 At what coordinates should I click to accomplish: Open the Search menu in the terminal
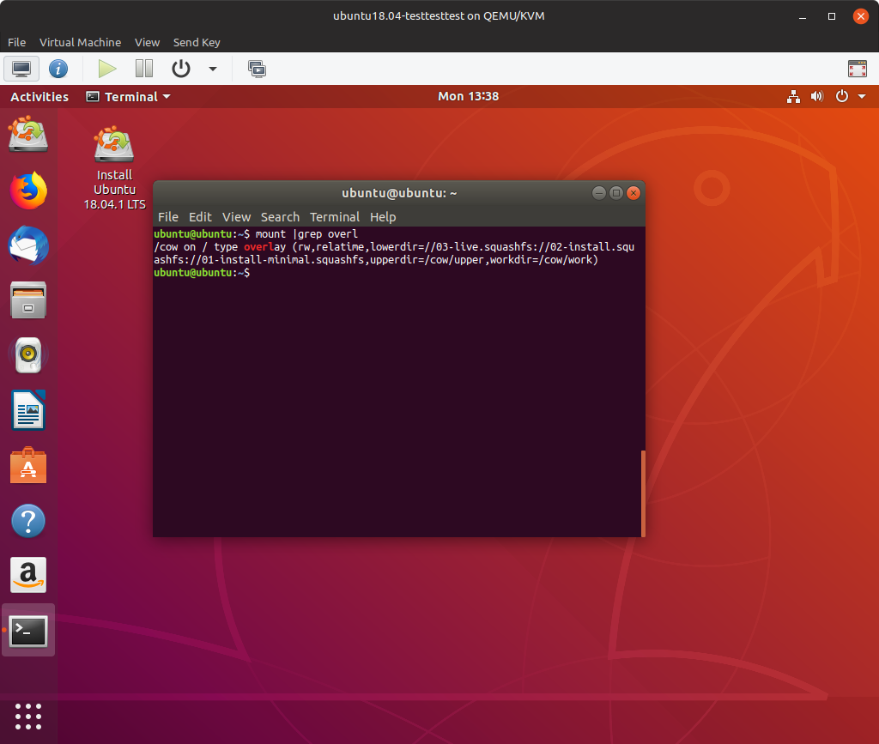tap(280, 217)
